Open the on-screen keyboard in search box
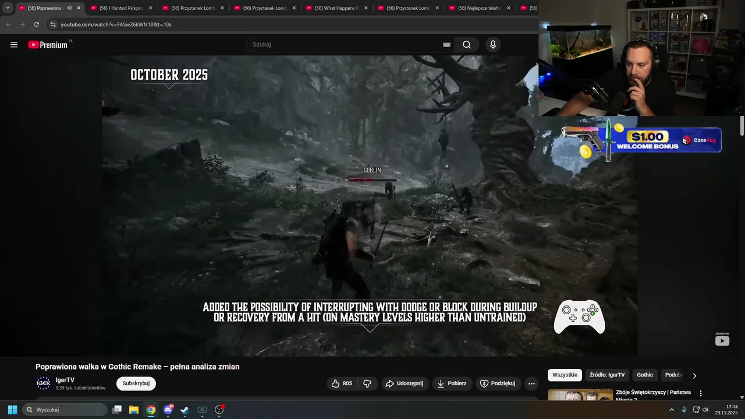This screenshot has width=745, height=419. 446,45
